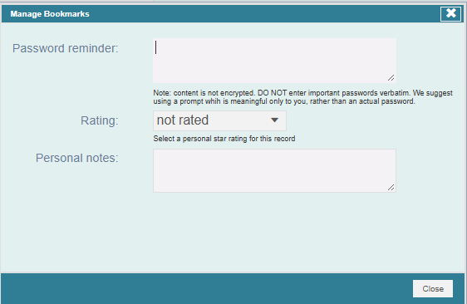Grab the Personal notes resize handle
This screenshot has height=304, width=467.
tap(391, 187)
